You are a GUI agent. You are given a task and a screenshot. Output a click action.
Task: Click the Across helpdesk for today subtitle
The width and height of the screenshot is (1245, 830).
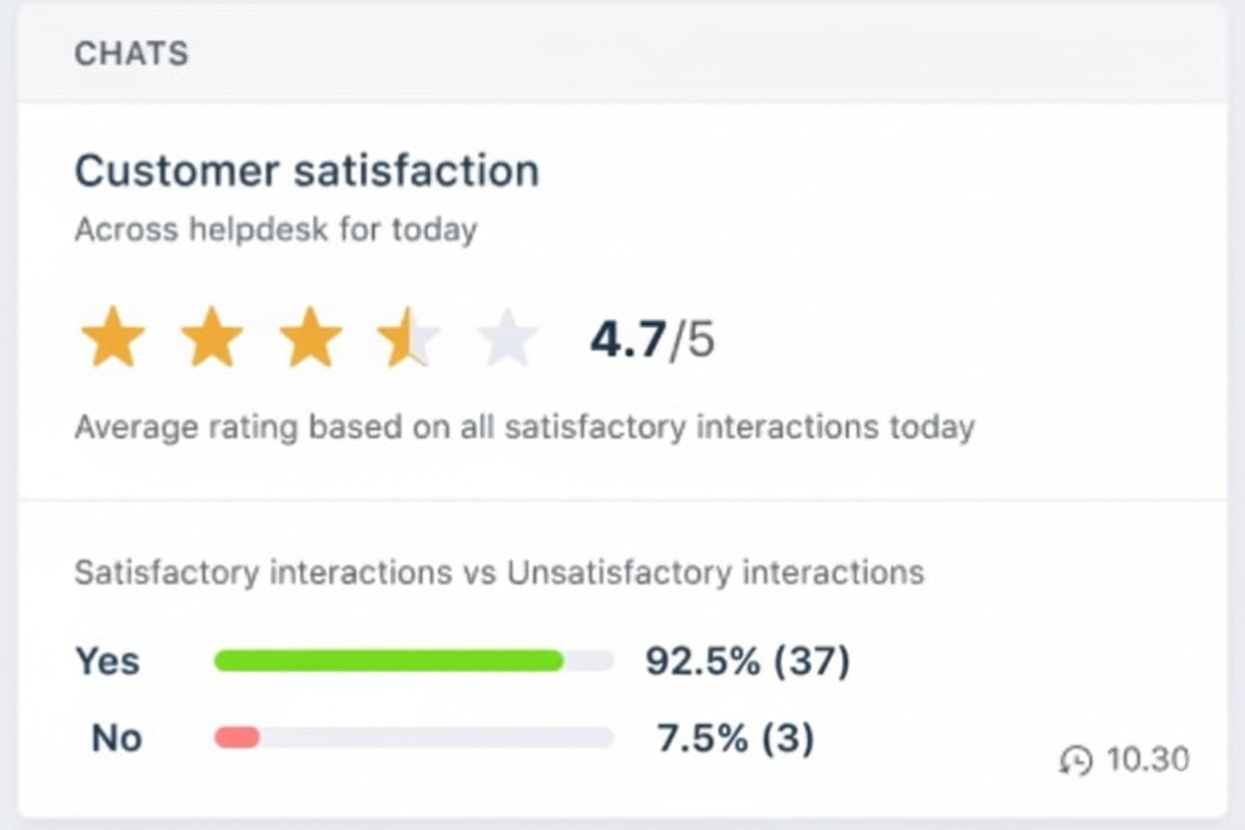276,229
